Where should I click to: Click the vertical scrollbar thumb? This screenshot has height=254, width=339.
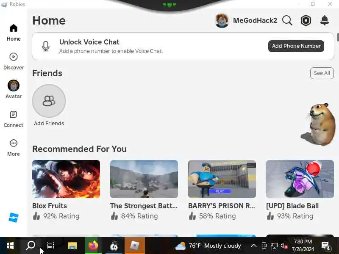[338, 37]
